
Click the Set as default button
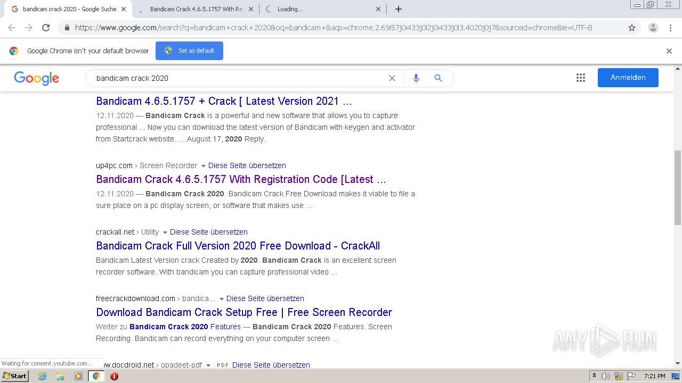click(x=189, y=51)
